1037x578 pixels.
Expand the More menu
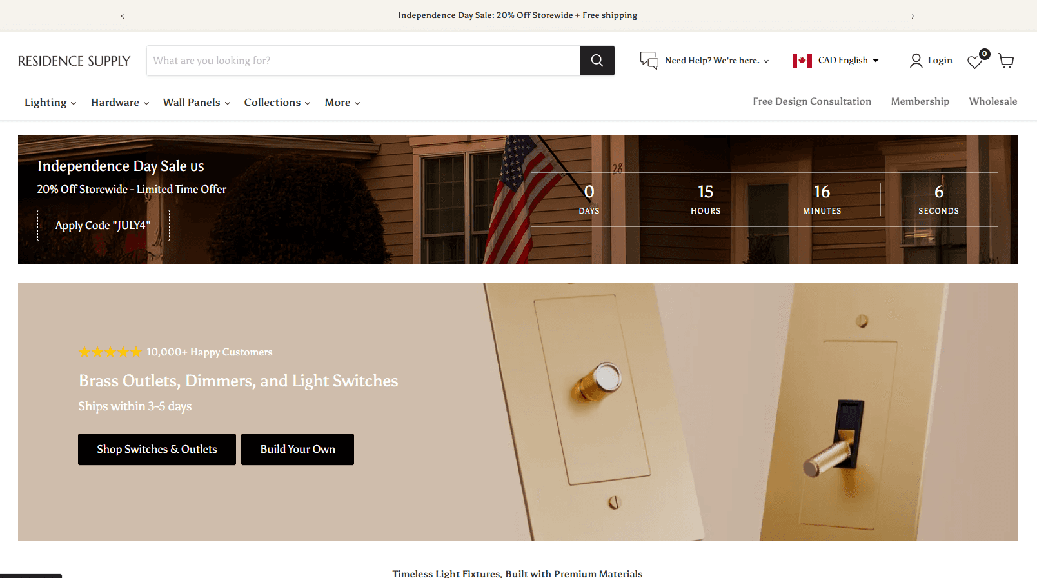pos(342,103)
